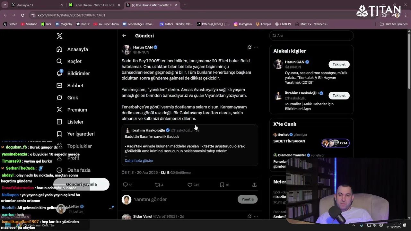Open Yer İşaretleri bookmarks
Image resolution: width=411 pixels, height=231 pixels.
(76, 134)
